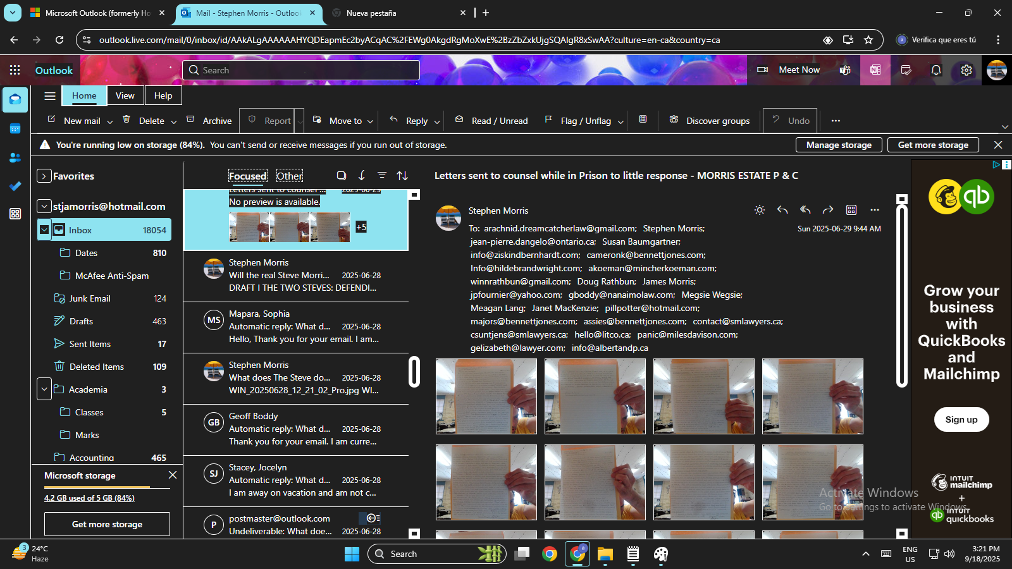Click the Manage storage button
Viewport: 1012px width, 569px height.
pyautogui.click(x=839, y=145)
